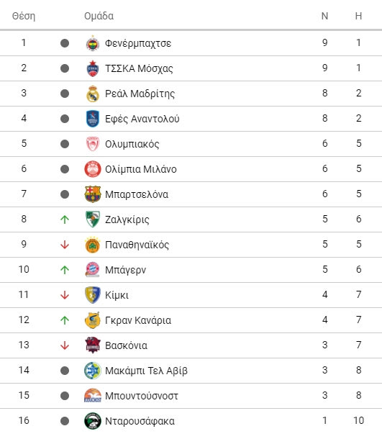Click green up arrow by Γκραν Κανάρια
The image size is (382, 439).
point(65,320)
